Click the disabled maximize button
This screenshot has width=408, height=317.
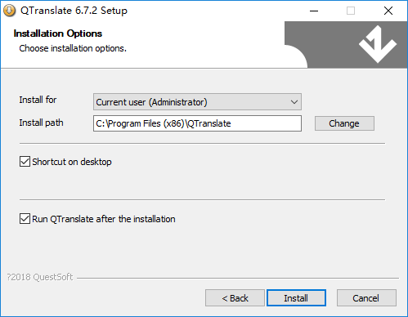[x=351, y=11]
